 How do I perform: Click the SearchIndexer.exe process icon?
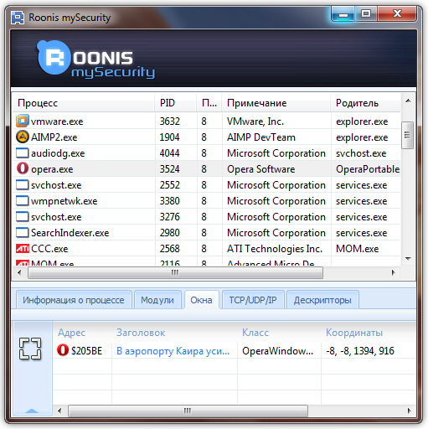point(23,233)
